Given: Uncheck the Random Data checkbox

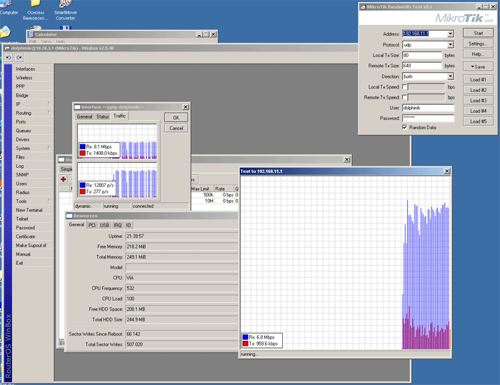Looking at the screenshot, I should pos(404,127).
